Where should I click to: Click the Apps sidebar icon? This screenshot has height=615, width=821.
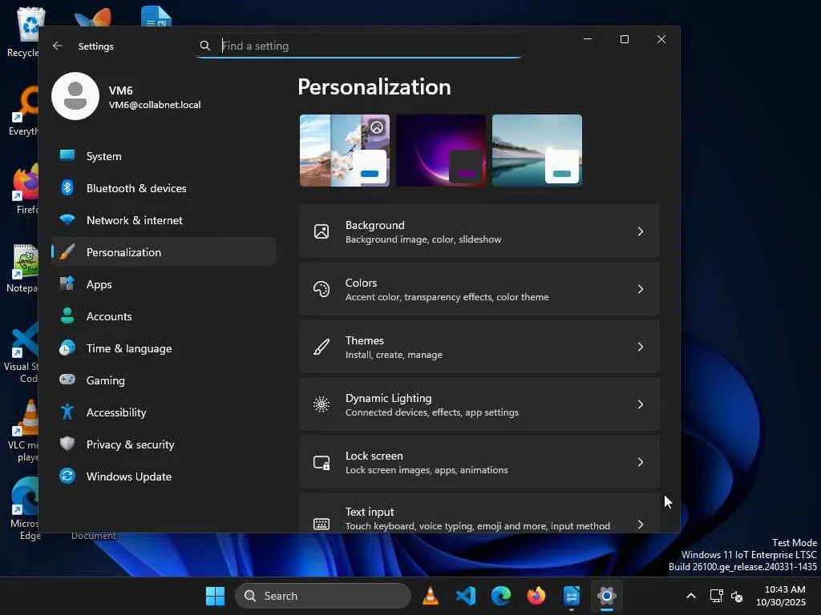click(x=67, y=283)
